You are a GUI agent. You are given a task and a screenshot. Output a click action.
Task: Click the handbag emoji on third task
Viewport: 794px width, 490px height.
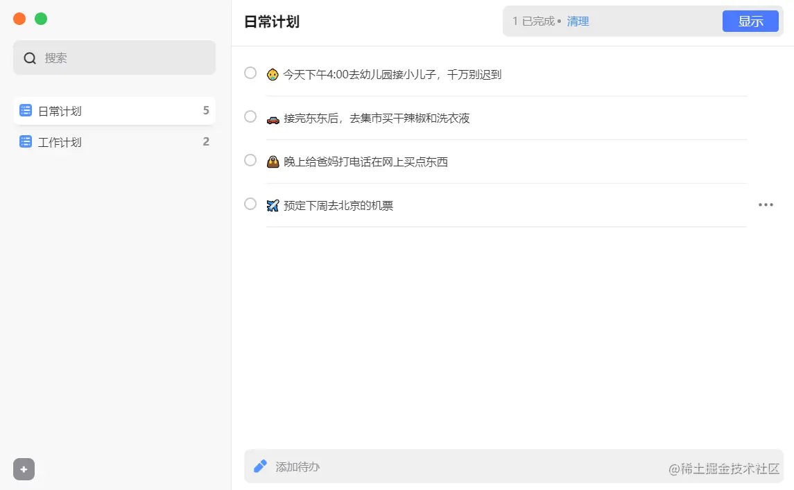273,162
